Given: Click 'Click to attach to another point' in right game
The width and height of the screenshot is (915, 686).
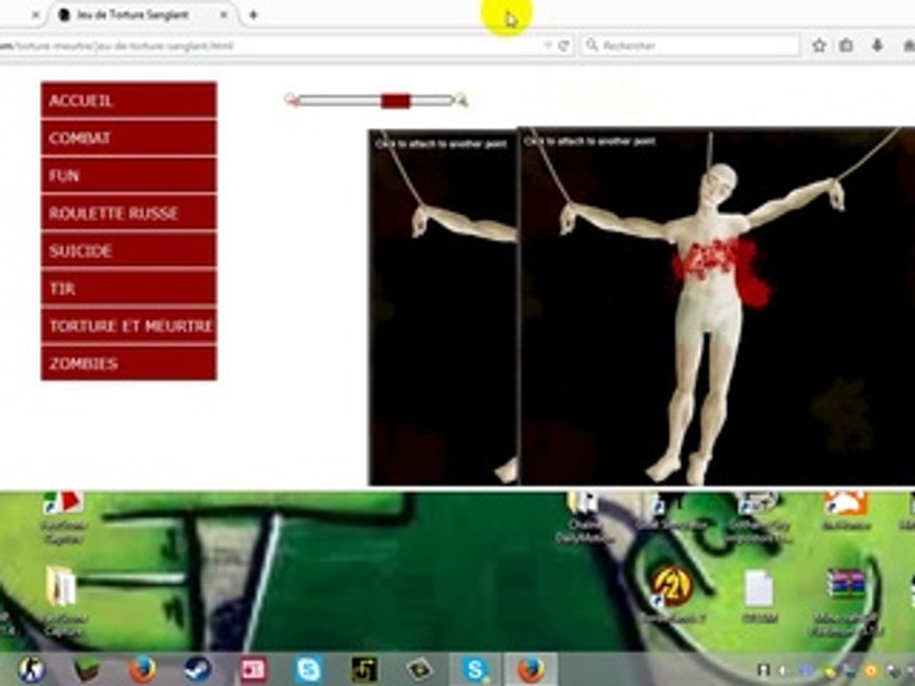Looking at the screenshot, I should click(x=589, y=142).
